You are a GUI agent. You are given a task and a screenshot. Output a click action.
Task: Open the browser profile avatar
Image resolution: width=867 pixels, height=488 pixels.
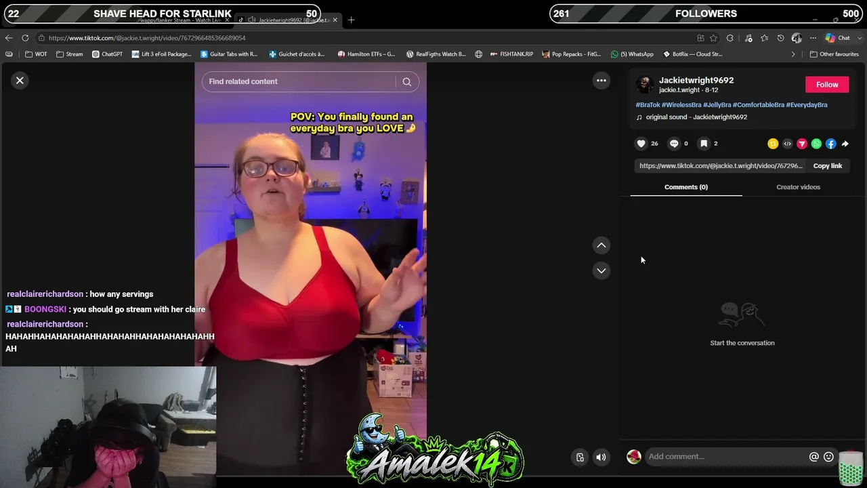pos(797,38)
